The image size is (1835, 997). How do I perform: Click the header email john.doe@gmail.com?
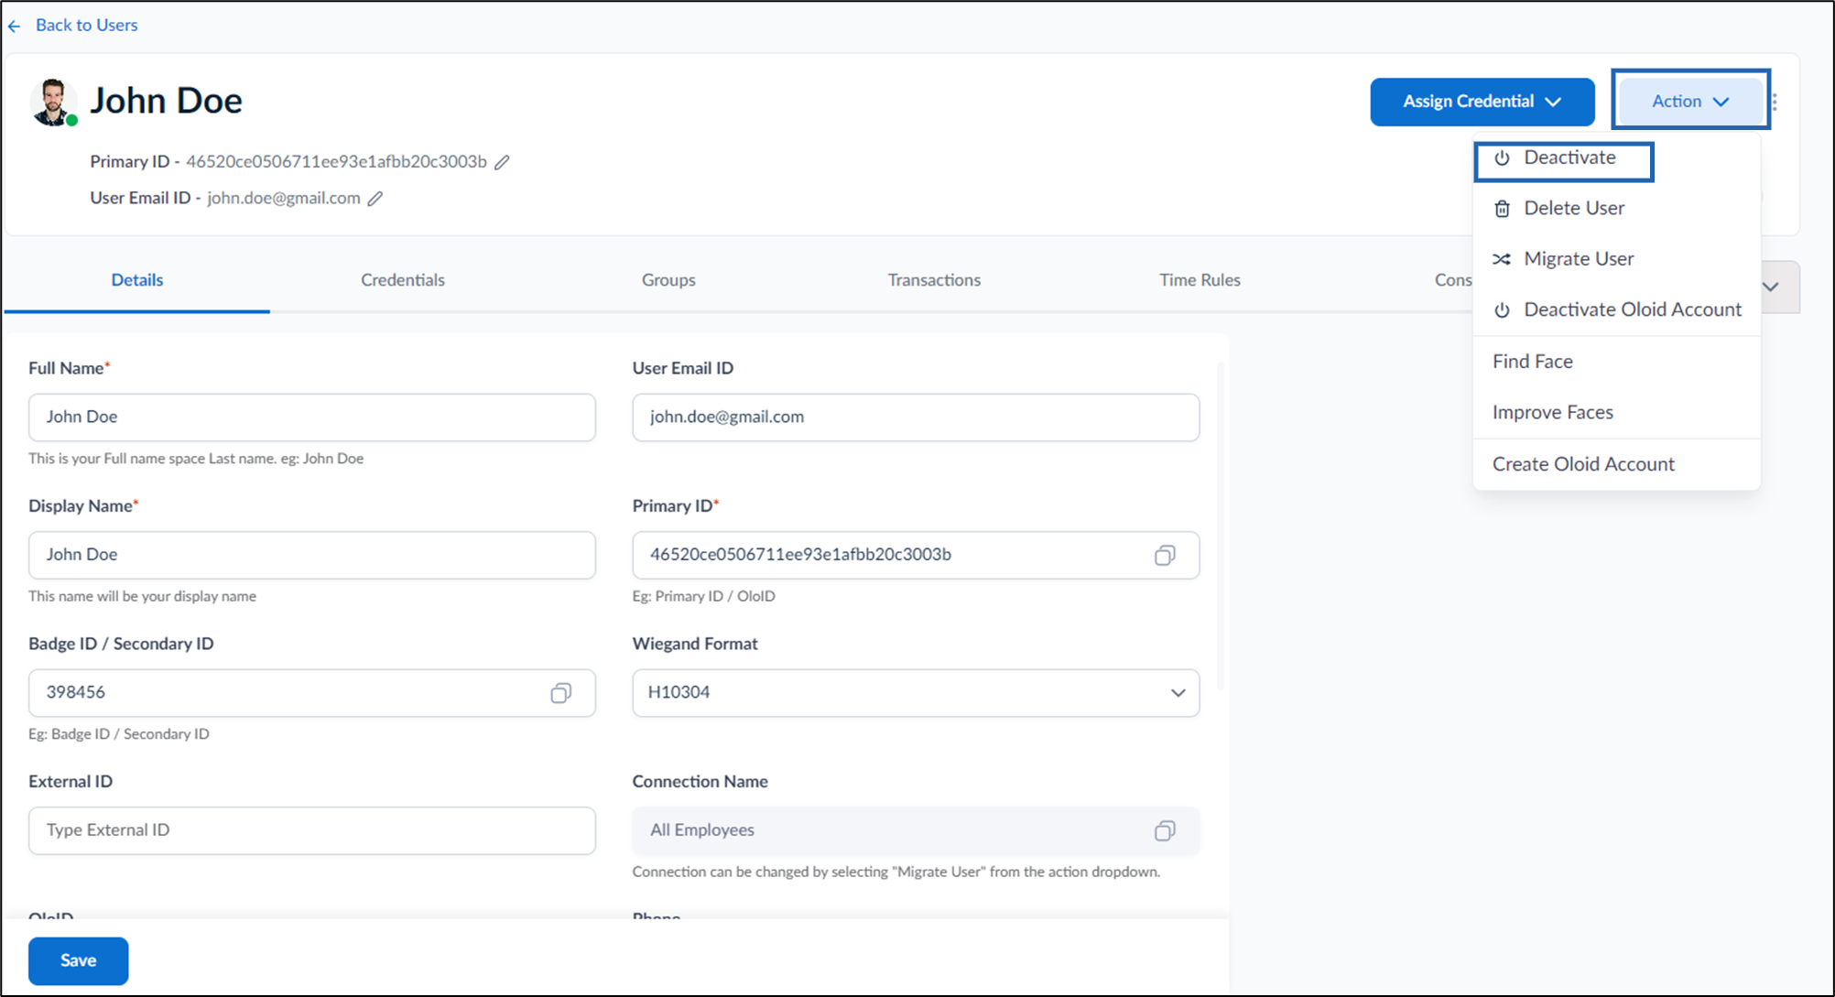pyautogui.click(x=284, y=199)
